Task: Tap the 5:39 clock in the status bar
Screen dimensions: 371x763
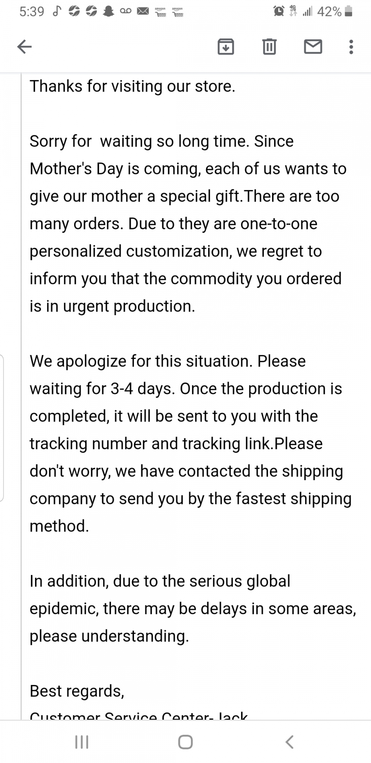Action: click(x=32, y=12)
